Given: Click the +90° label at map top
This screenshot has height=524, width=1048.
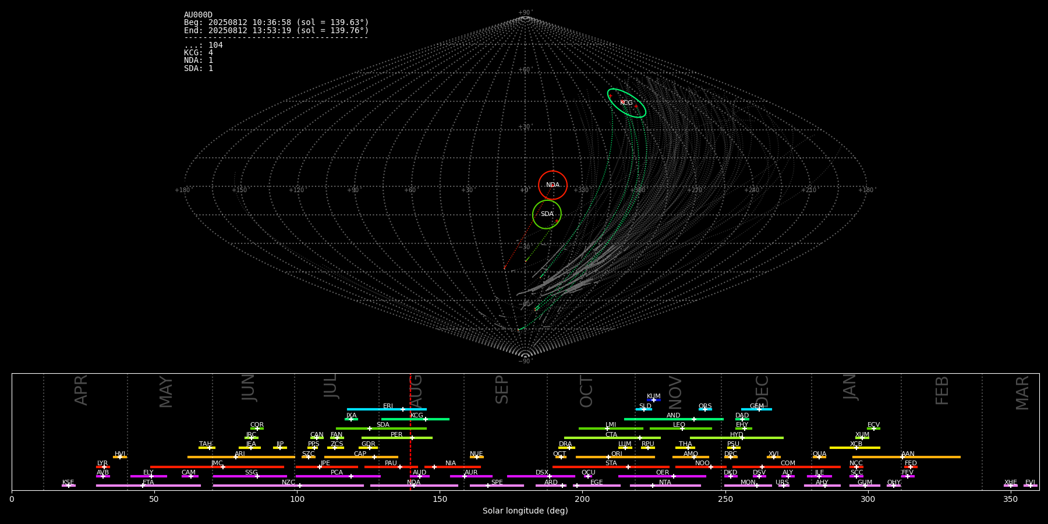Looking at the screenshot, I should [x=525, y=13].
